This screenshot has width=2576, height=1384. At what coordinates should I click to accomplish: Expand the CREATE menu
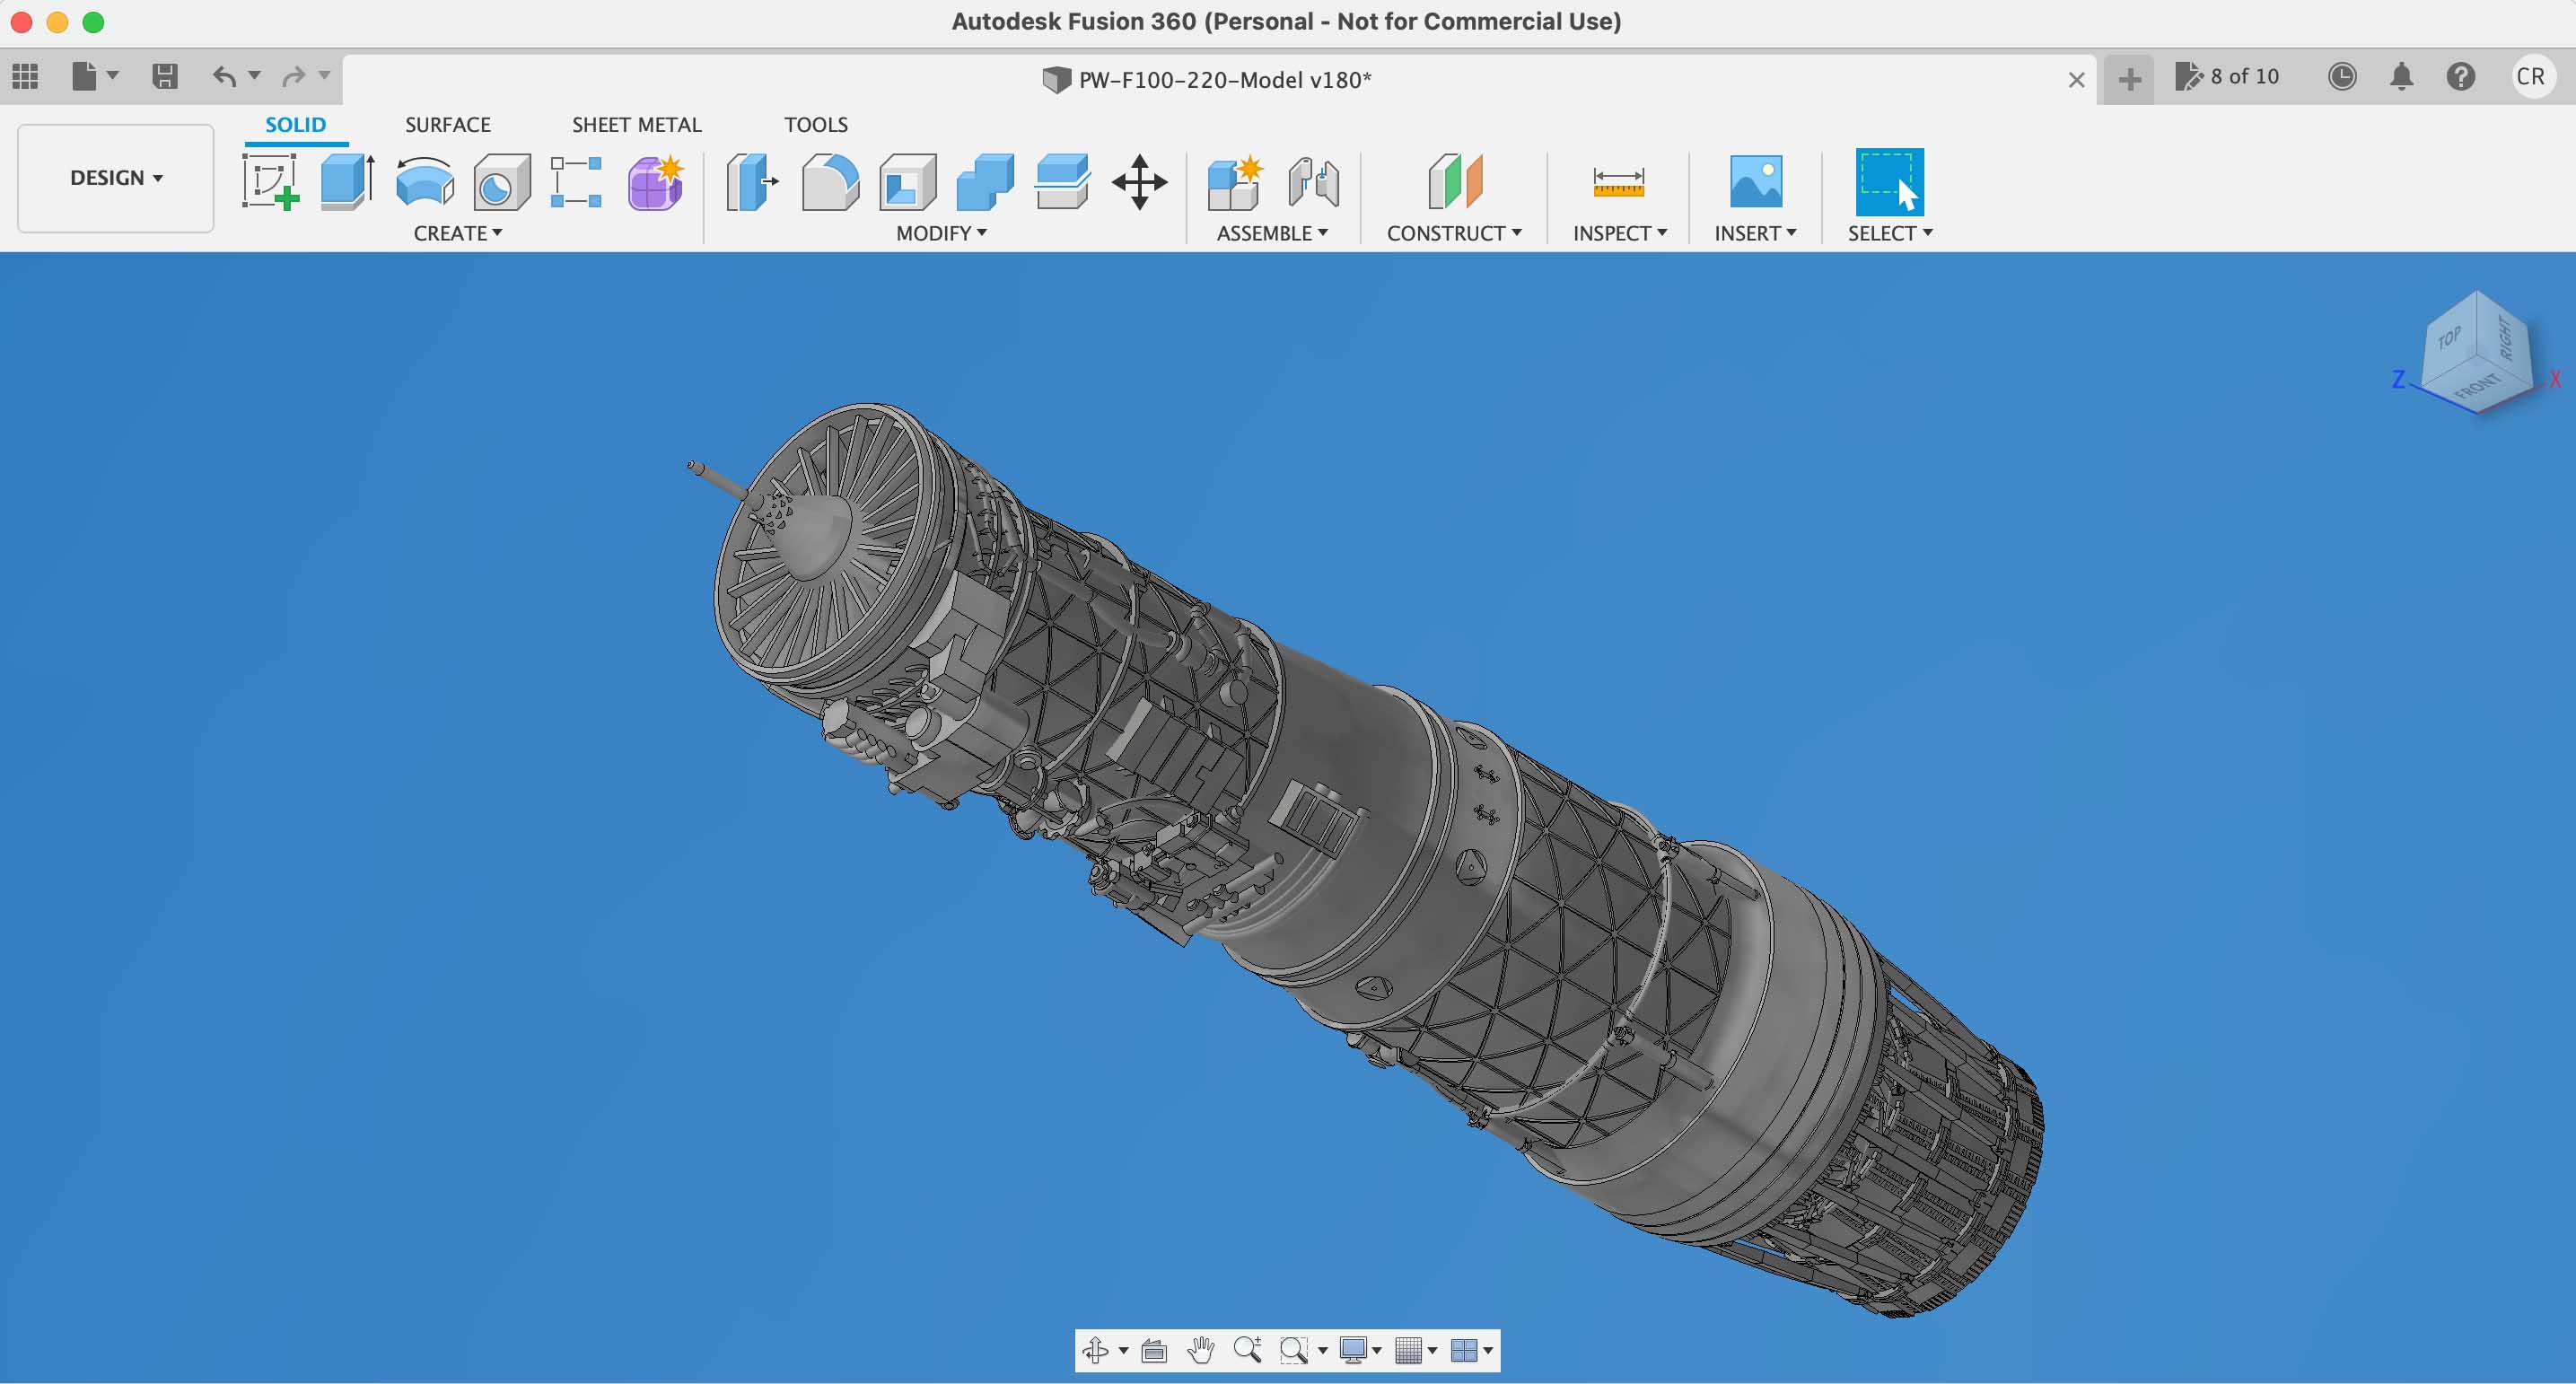(458, 233)
